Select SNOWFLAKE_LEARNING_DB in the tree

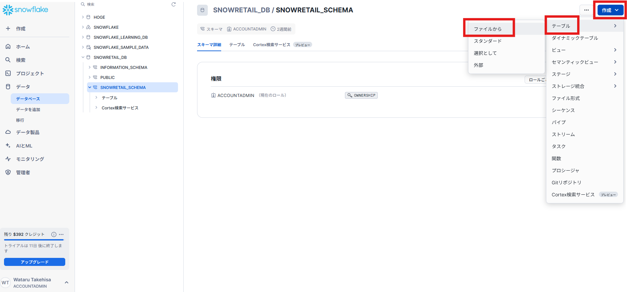(x=121, y=37)
